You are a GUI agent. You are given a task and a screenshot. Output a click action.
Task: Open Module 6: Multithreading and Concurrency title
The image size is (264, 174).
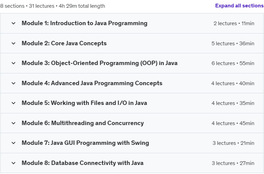(83, 123)
